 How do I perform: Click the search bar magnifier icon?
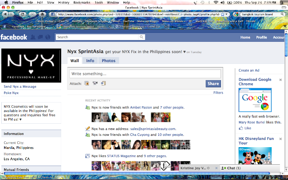[x=282, y=14]
